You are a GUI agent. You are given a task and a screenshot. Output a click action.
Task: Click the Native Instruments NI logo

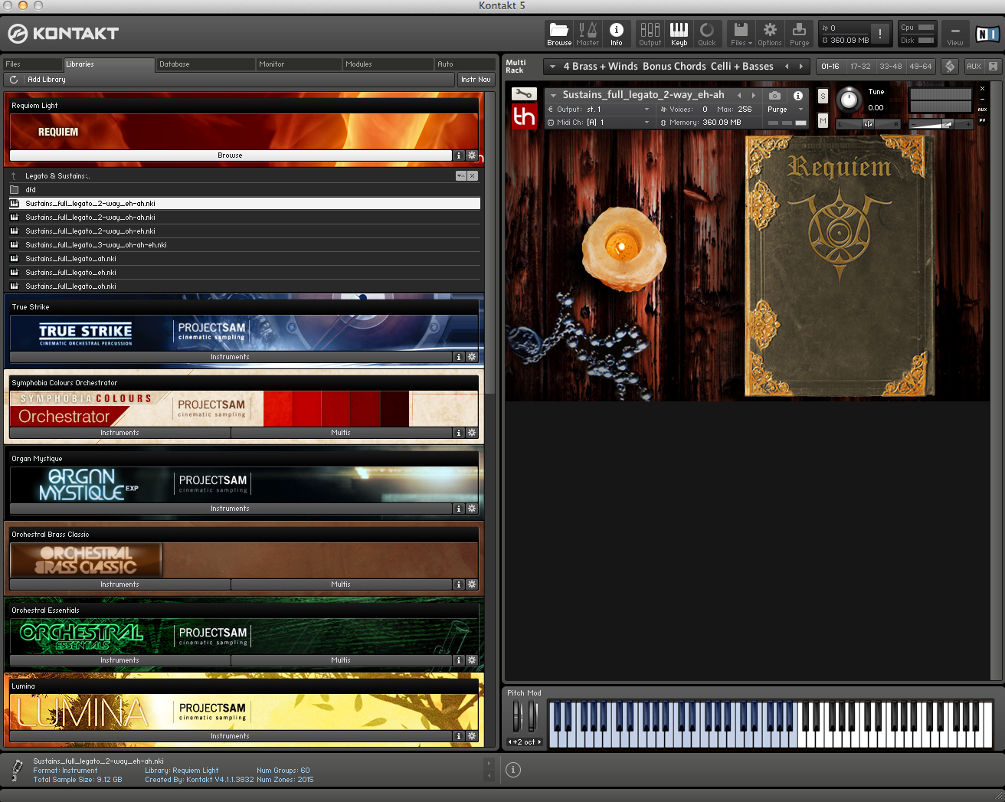pos(987,34)
